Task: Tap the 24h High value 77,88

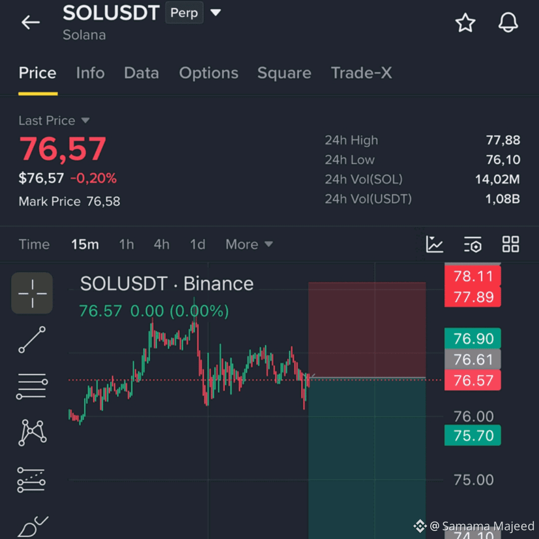Action: click(503, 140)
